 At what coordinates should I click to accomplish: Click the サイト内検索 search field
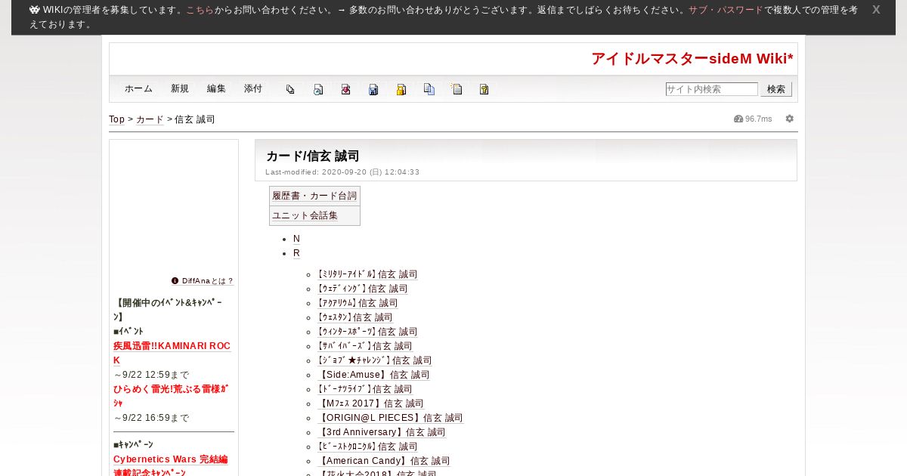(711, 89)
